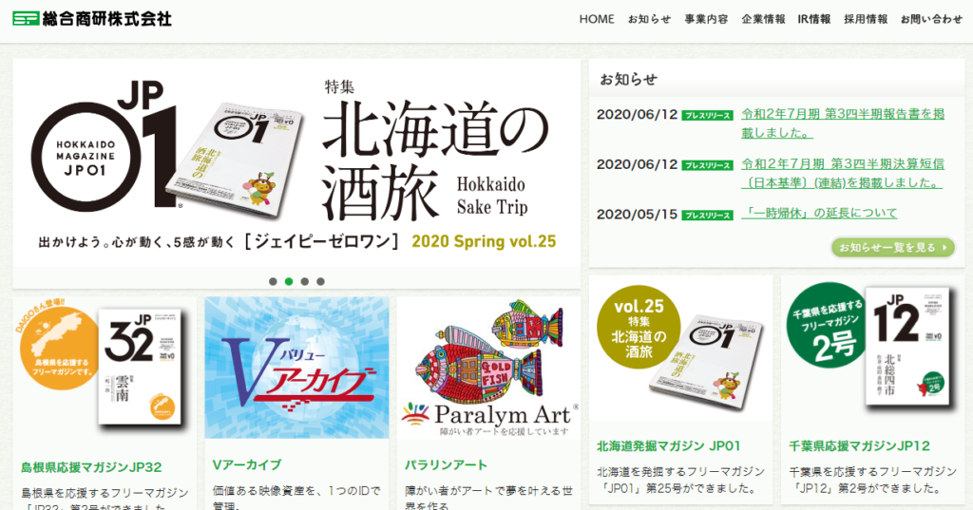This screenshot has width=973, height=510.
Task: Open the 第3四半期報告書 press release link
Action: 843,123
